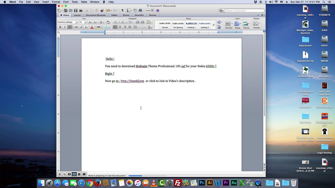Click the Clear Formatting icon
This screenshot has height=188, width=335.
point(108,22)
